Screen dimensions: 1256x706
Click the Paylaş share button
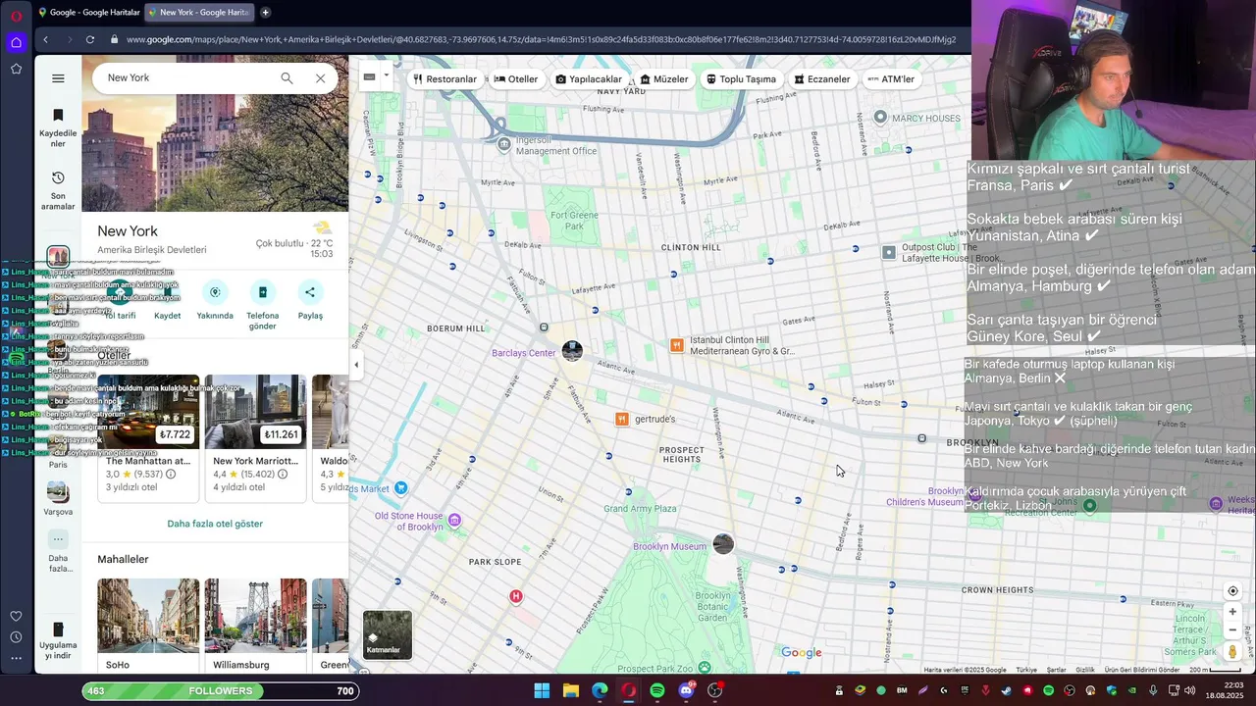pos(310,301)
